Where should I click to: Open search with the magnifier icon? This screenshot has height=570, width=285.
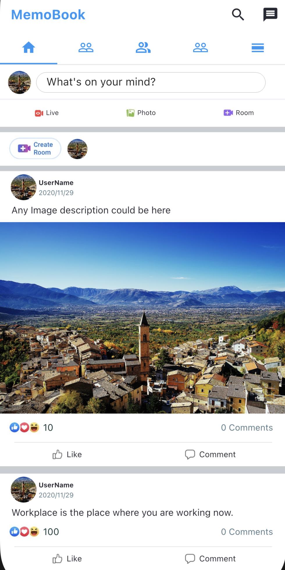[238, 14]
